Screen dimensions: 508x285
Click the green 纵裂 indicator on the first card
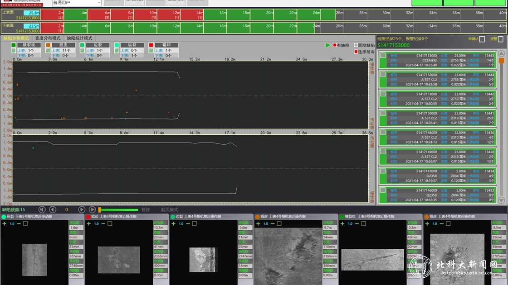click(x=4, y=217)
